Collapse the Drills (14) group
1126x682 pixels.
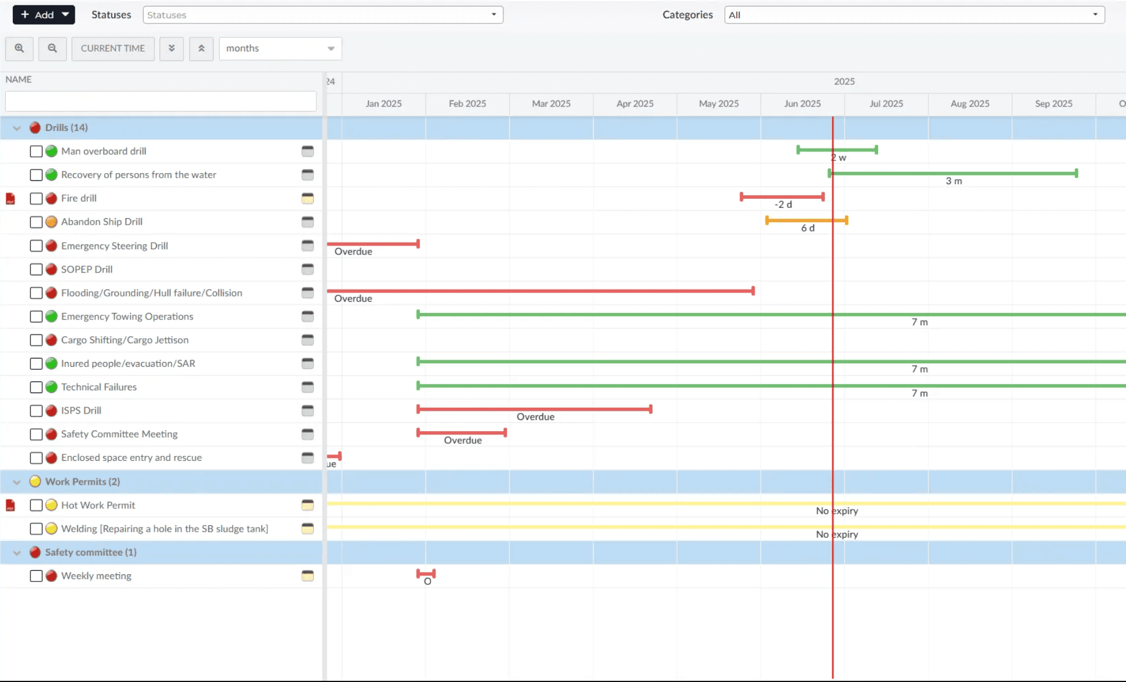click(x=17, y=128)
